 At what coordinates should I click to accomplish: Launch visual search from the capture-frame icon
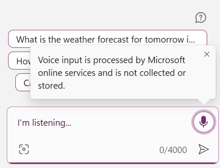(x=24, y=149)
